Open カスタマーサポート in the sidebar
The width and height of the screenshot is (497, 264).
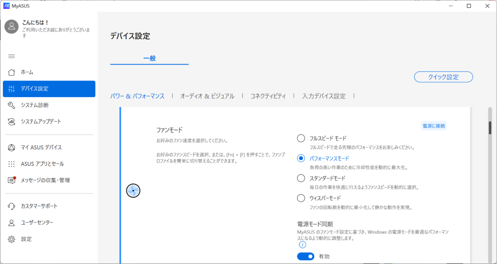pos(49,206)
